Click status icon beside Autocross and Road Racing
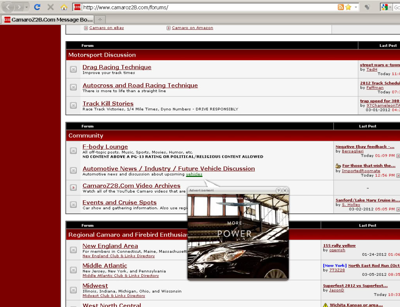400x307 pixels. (x=73, y=87)
